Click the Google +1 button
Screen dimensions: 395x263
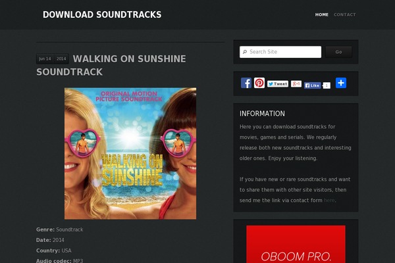(296, 84)
